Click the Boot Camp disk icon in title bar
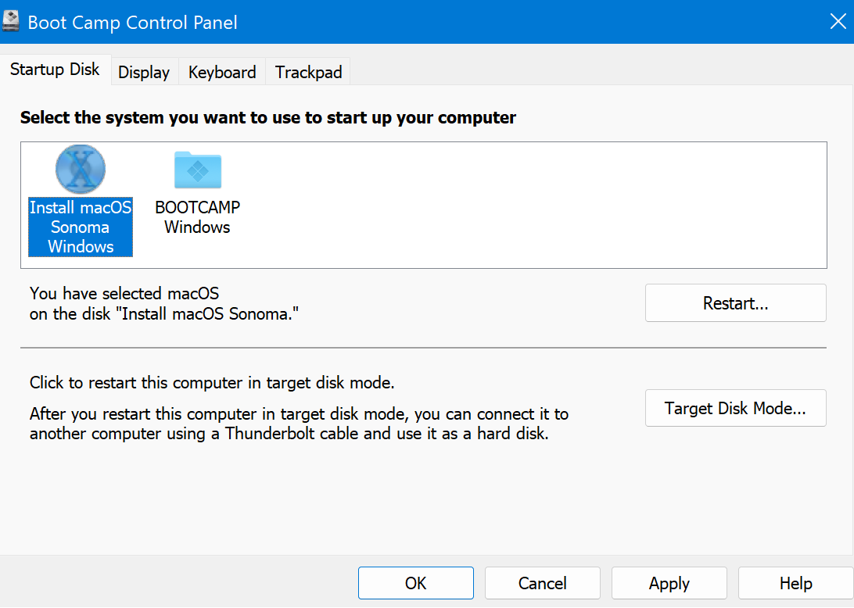Viewport: 854px width, 608px height. click(x=11, y=22)
